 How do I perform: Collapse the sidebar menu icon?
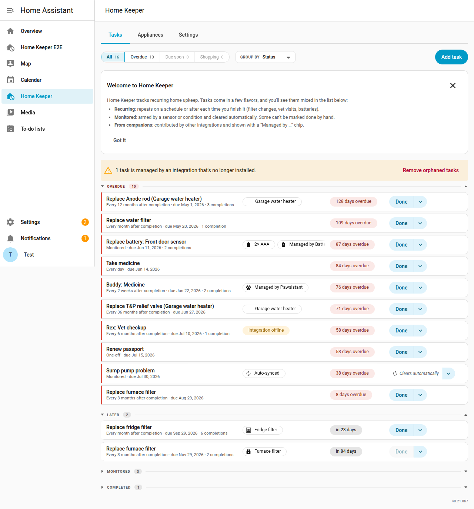click(x=10, y=10)
